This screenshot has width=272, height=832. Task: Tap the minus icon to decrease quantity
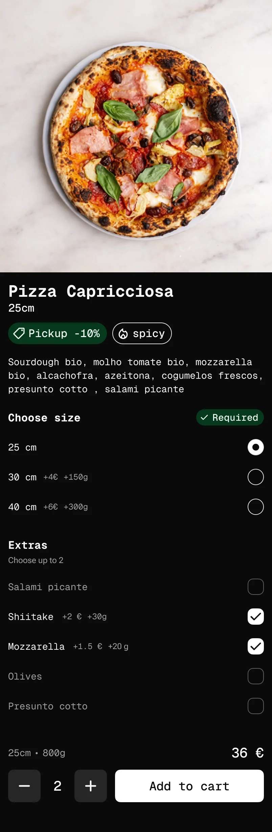click(x=24, y=786)
